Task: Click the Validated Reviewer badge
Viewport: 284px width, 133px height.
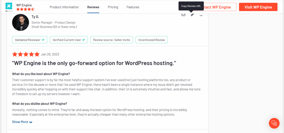Action: [30, 40]
